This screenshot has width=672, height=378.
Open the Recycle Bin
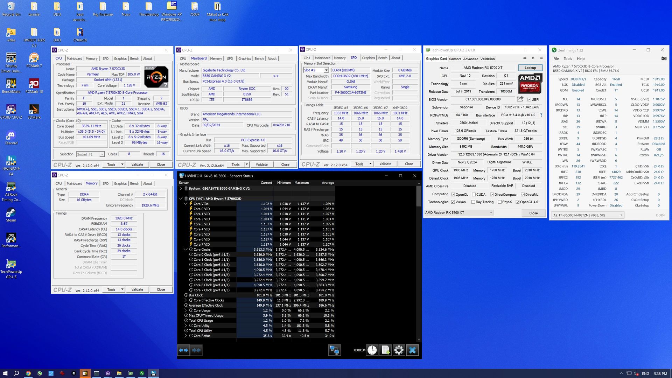[x=11, y=9]
